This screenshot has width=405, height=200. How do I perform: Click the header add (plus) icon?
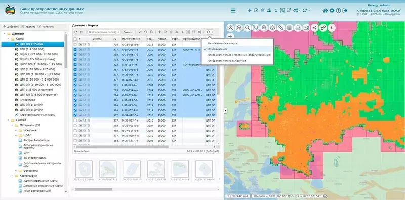(x=250, y=10)
